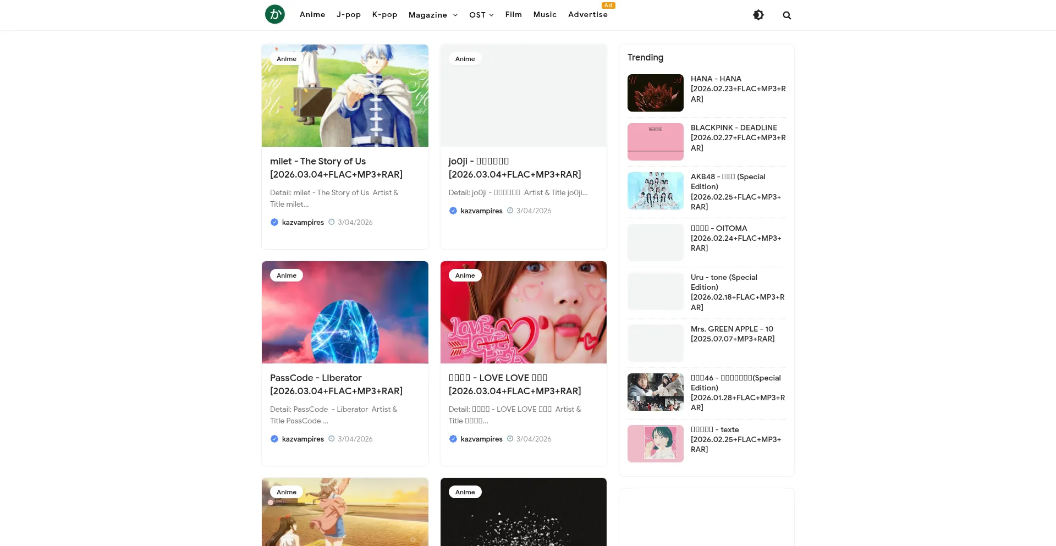Viewport: 1056px width, 546px height.
Task: Click verified badge icon on milet card
Action: click(x=274, y=222)
